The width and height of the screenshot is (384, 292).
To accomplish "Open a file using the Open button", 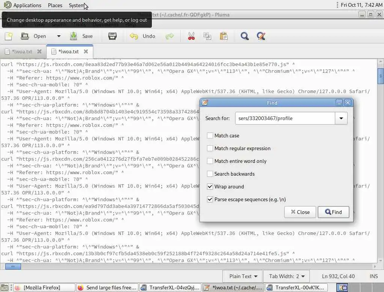I will (33, 36).
